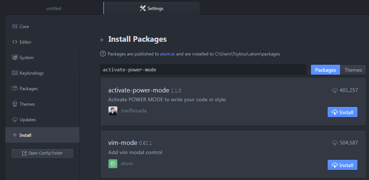The width and height of the screenshot is (369, 180).
Task: Click the Packages box icon
Action: tap(14, 89)
